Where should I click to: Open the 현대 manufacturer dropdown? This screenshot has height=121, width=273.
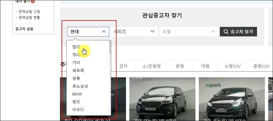[88, 32]
